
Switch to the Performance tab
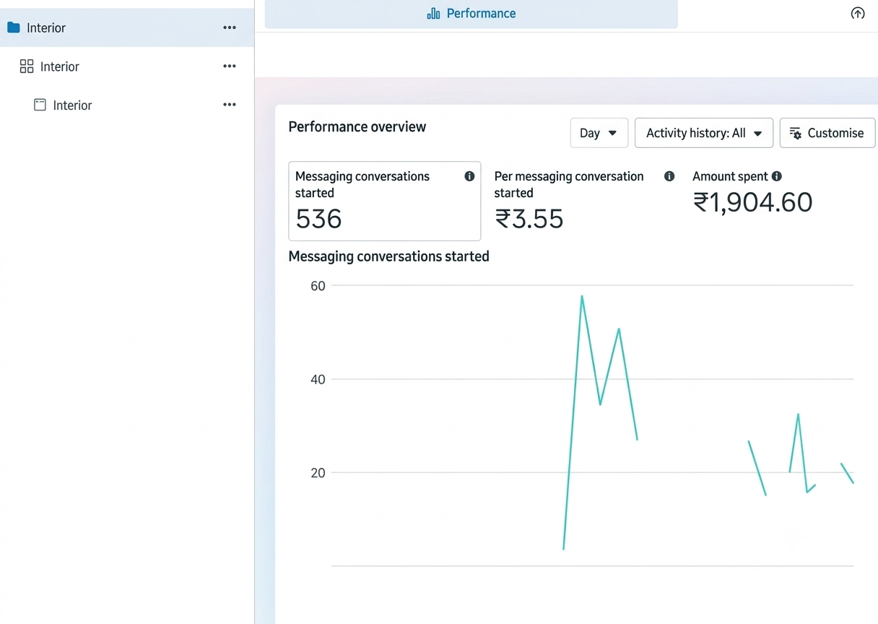coord(471,14)
